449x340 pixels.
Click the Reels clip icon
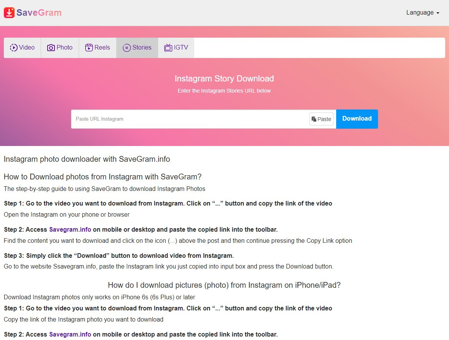point(89,48)
